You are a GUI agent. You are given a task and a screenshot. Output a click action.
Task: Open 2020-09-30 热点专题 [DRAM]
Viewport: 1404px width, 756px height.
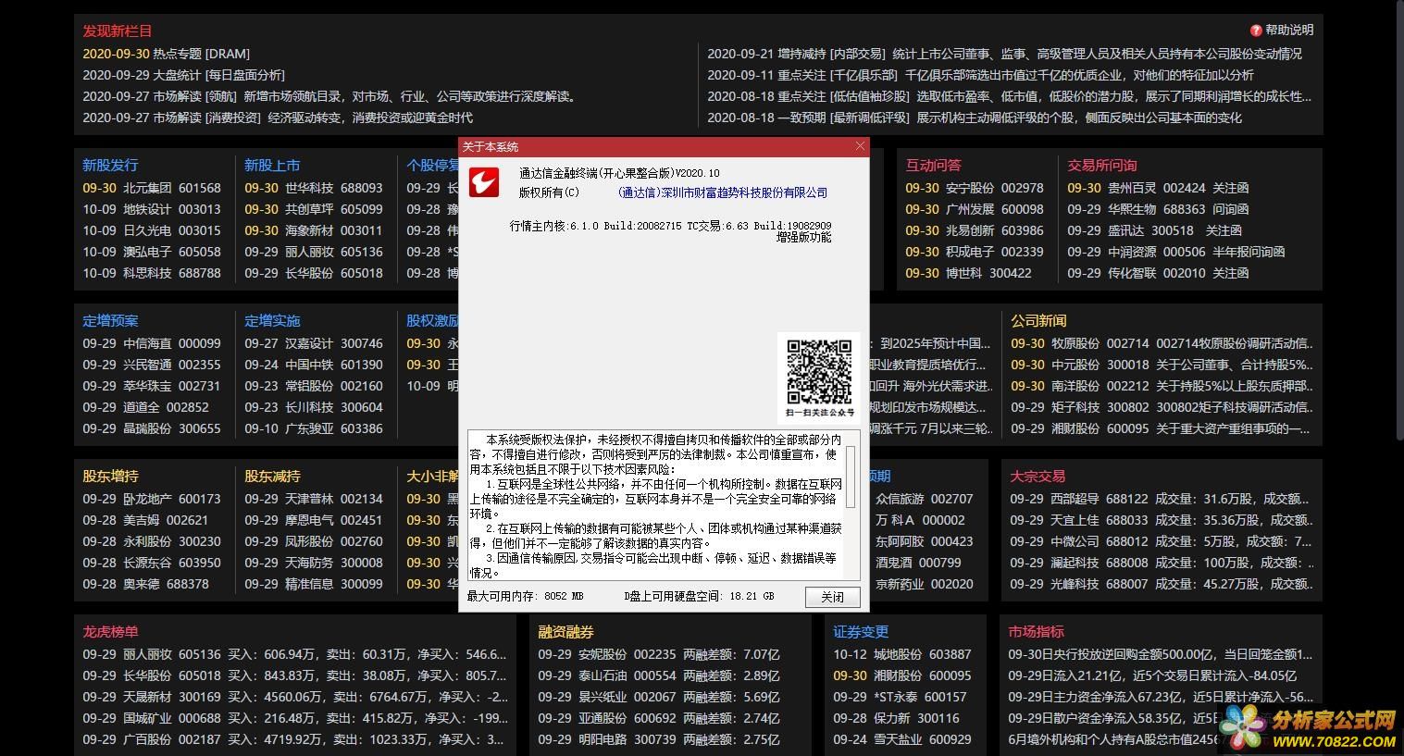pyautogui.click(x=167, y=54)
